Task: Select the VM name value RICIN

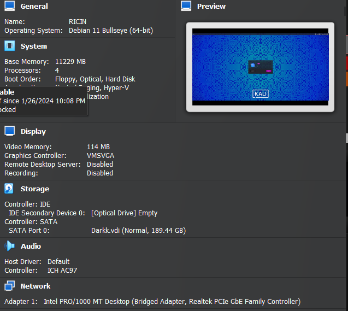Action: 78,22
